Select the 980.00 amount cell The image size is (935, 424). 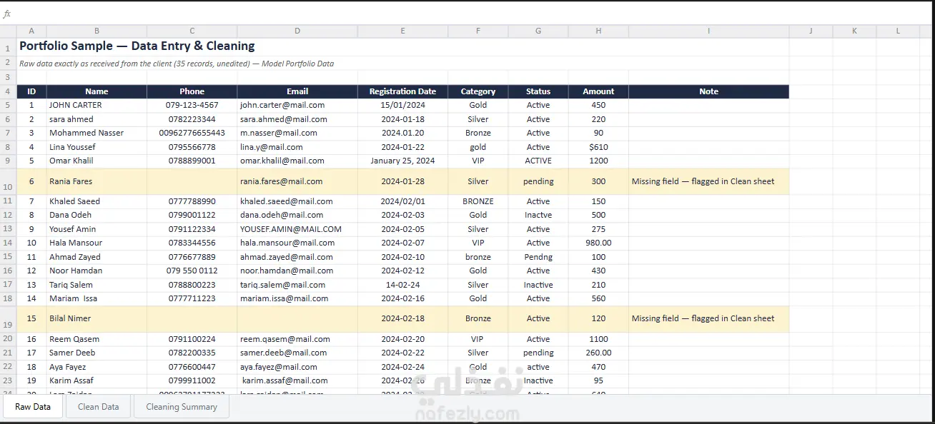click(598, 243)
